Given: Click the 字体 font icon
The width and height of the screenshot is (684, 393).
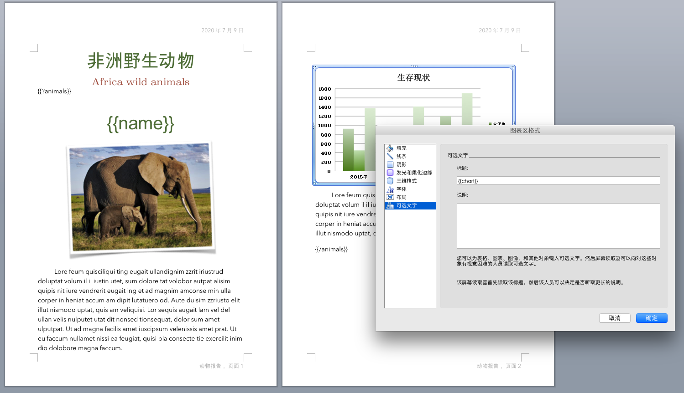Looking at the screenshot, I should tap(390, 189).
